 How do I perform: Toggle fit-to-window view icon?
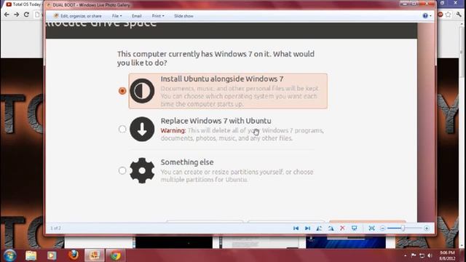[371, 228]
